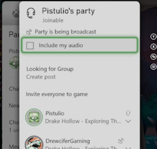Click DrewciferGaming's broadcast status icon
Image resolution: width=157 pixels, height=149 pixels.
coord(121,141)
